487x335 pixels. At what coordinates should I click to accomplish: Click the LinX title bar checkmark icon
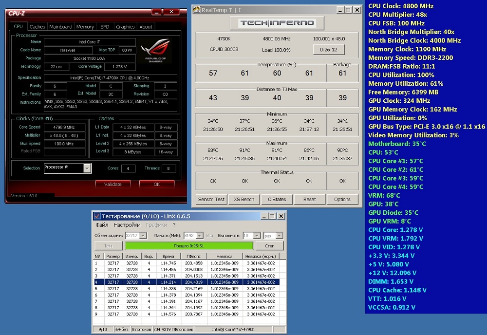97,216
